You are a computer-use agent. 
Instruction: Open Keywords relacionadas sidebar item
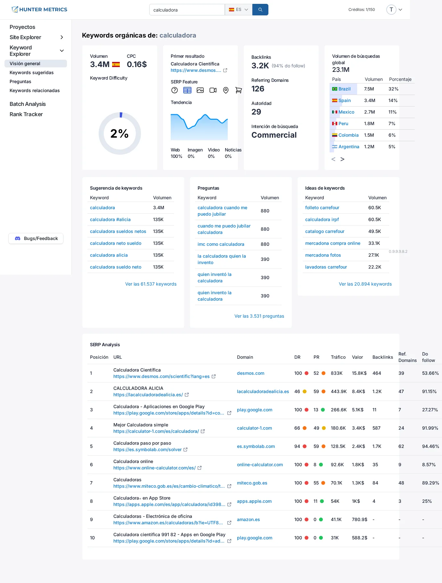[35, 90]
